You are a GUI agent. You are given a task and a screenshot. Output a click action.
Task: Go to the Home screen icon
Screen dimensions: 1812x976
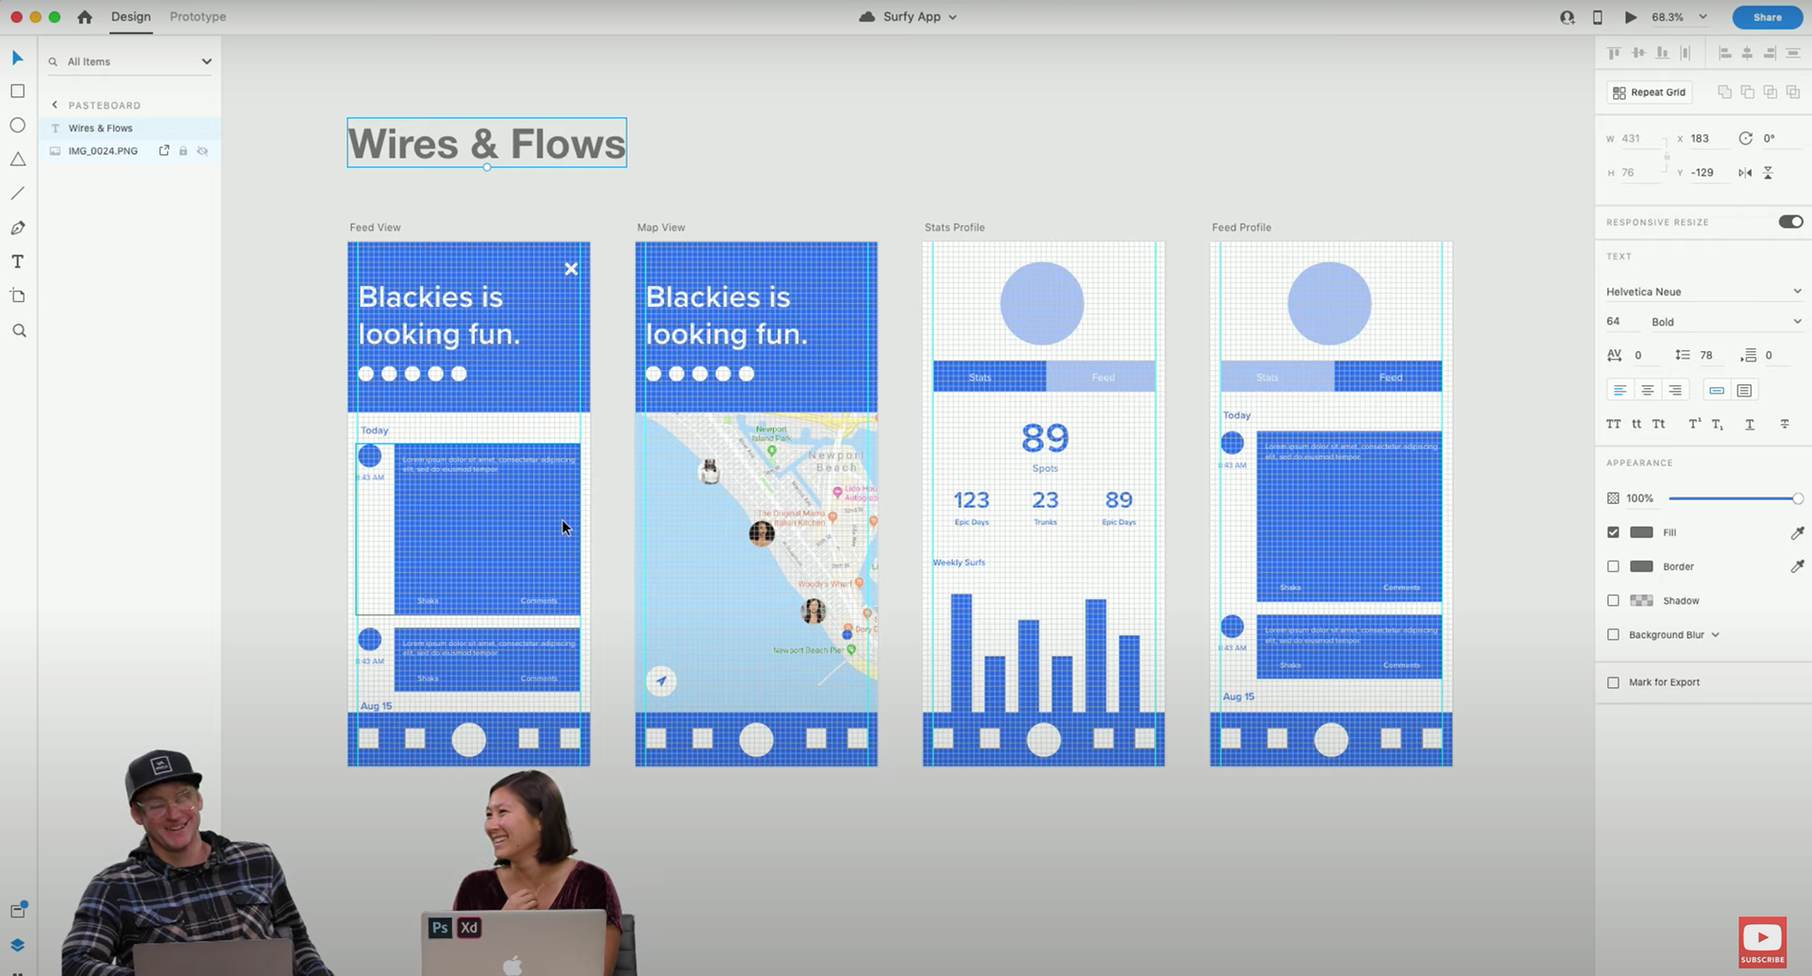[x=85, y=17]
